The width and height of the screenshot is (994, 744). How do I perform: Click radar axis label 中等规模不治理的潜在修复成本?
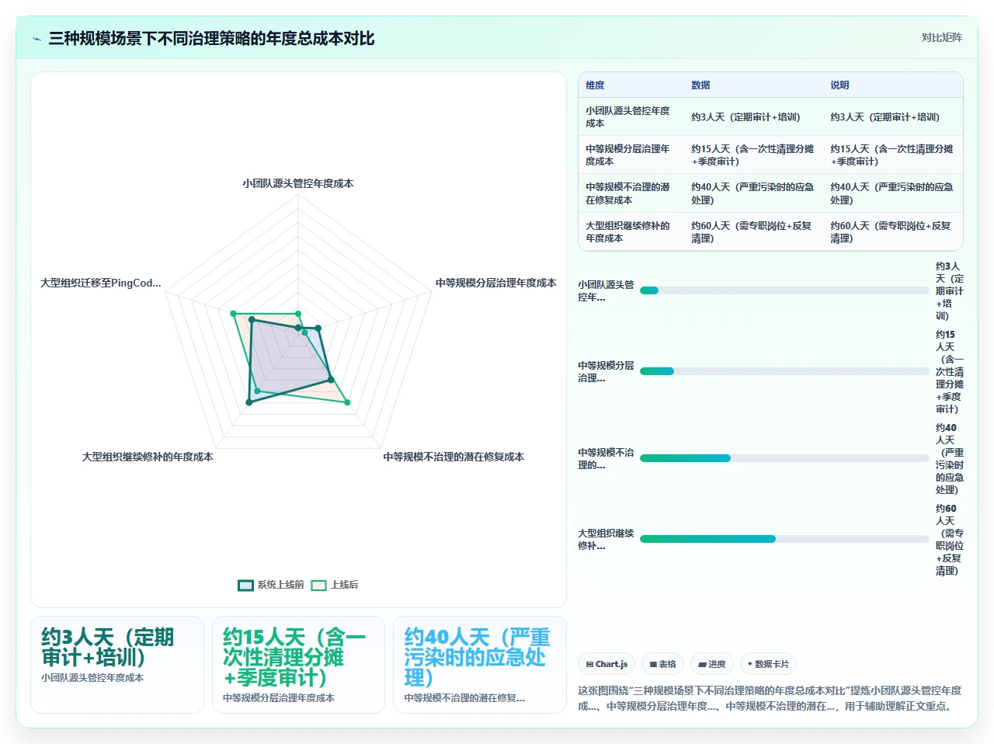454,457
